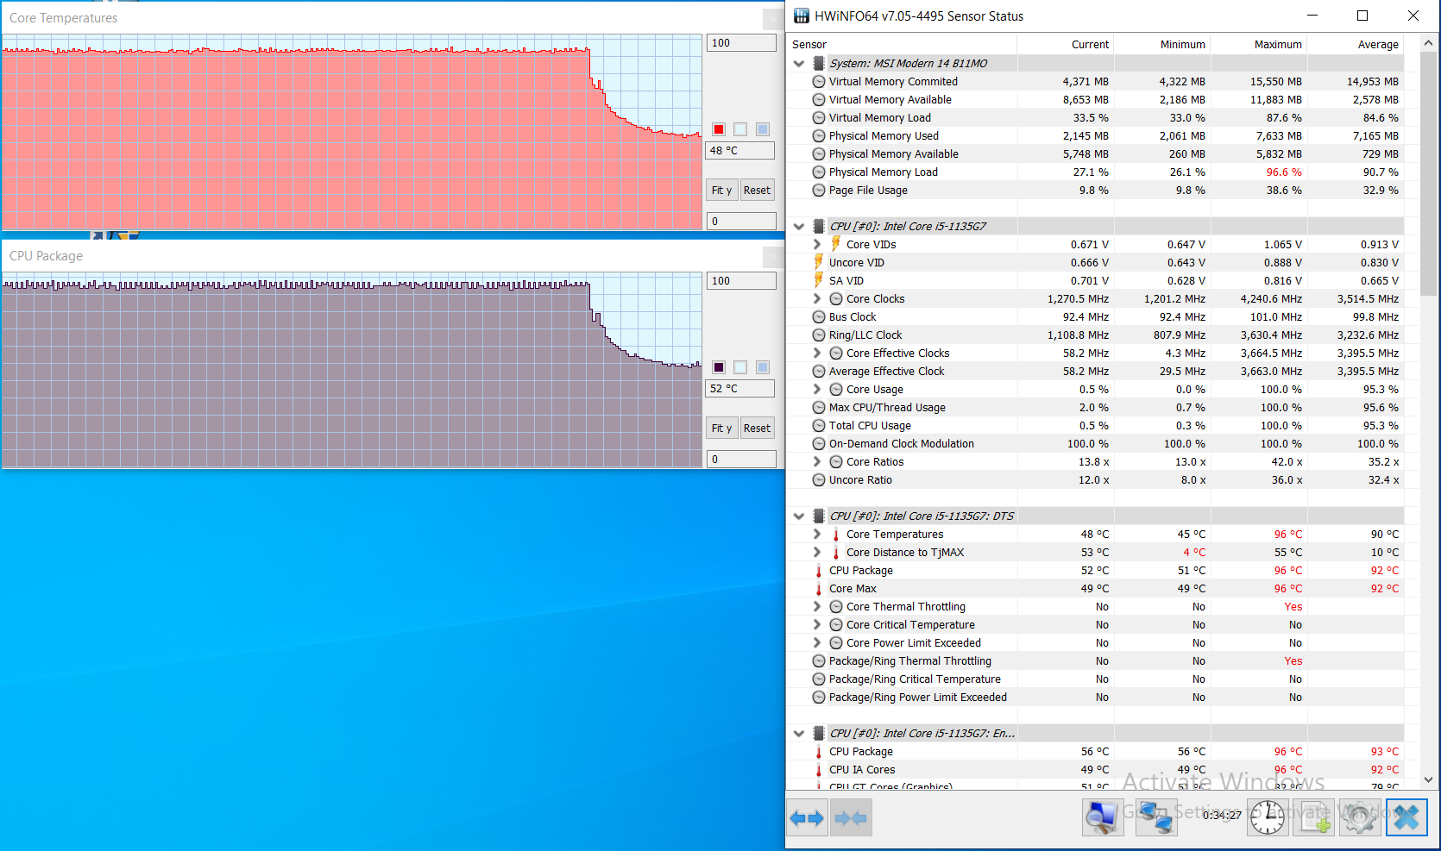The height and width of the screenshot is (851, 1441).
Task: Click the circle icon beside Average Effective Clock
Action: [x=819, y=371]
